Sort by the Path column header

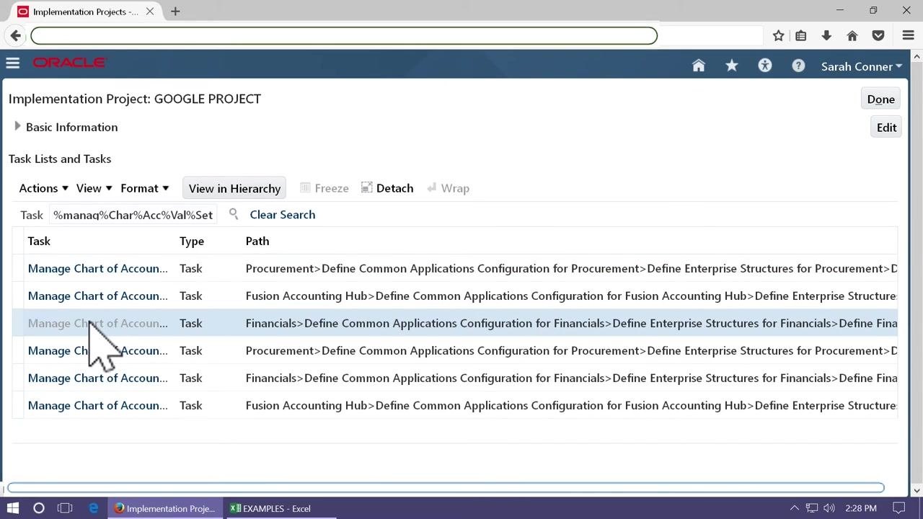click(257, 241)
